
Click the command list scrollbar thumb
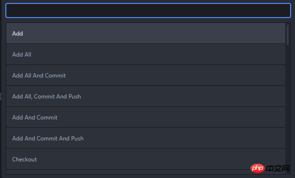coord(288,35)
